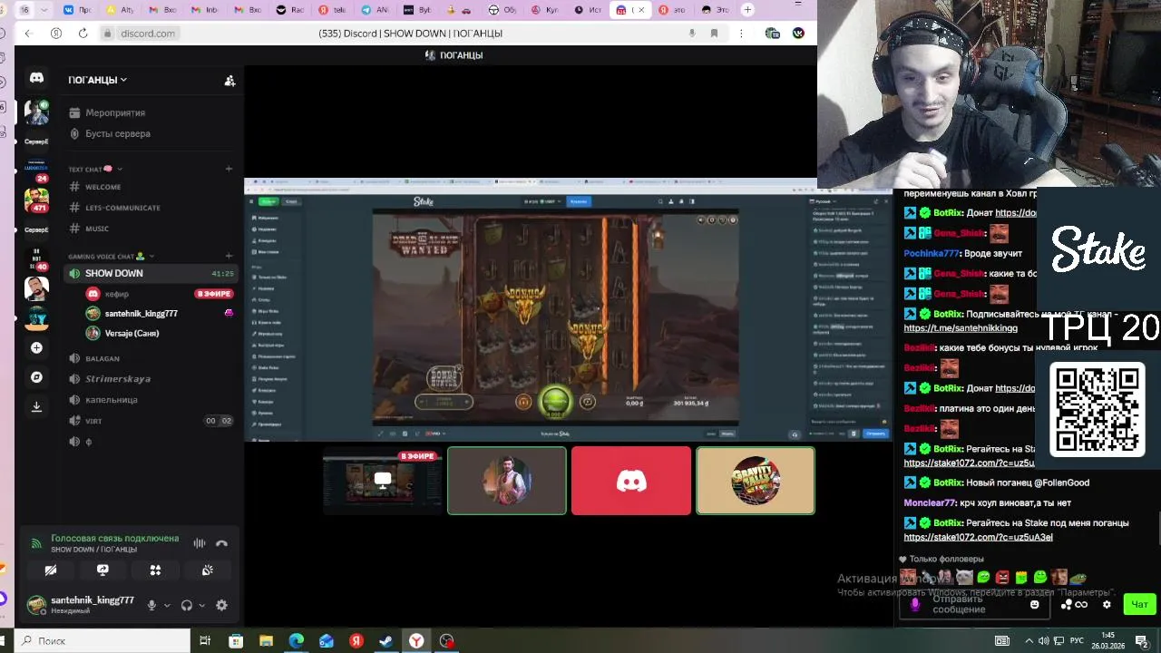Open the activities button in the voice panel

click(x=155, y=570)
